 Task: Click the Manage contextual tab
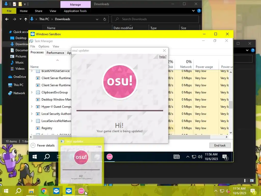pos(75,5)
